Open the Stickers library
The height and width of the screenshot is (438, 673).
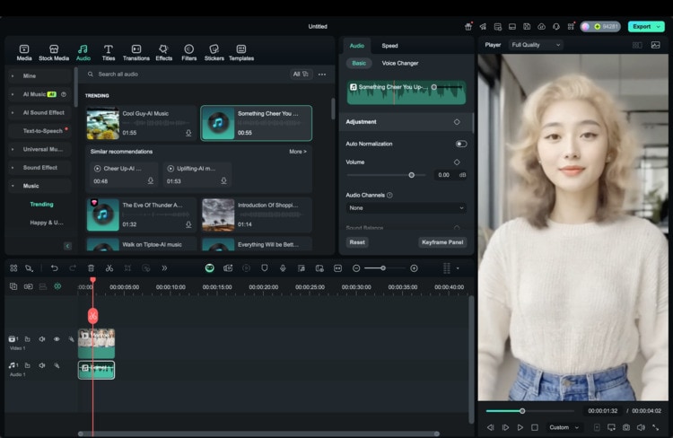pyautogui.click(x=214, y=52)
